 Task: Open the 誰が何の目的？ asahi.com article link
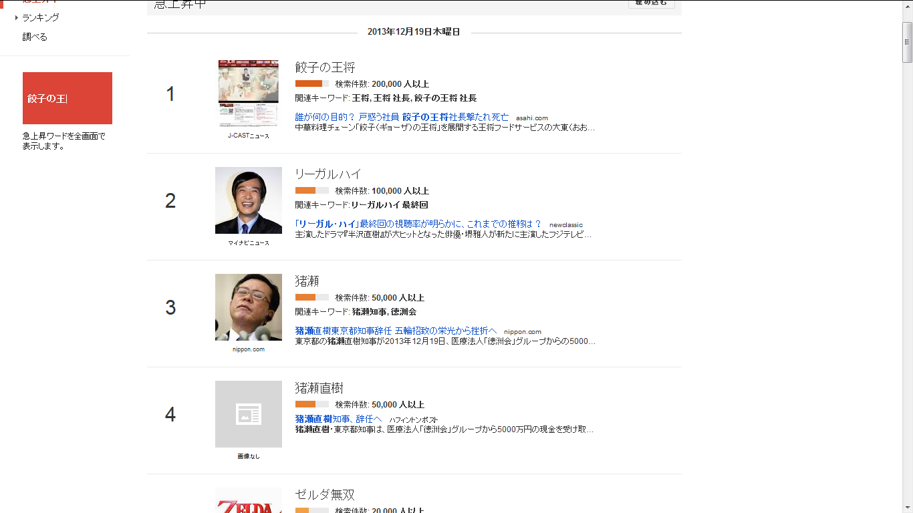coord(402,117)
